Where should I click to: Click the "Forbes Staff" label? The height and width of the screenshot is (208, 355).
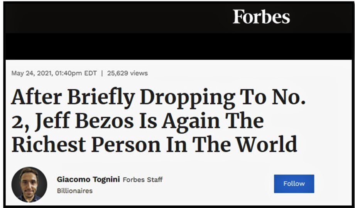click(x=143, y=180)
